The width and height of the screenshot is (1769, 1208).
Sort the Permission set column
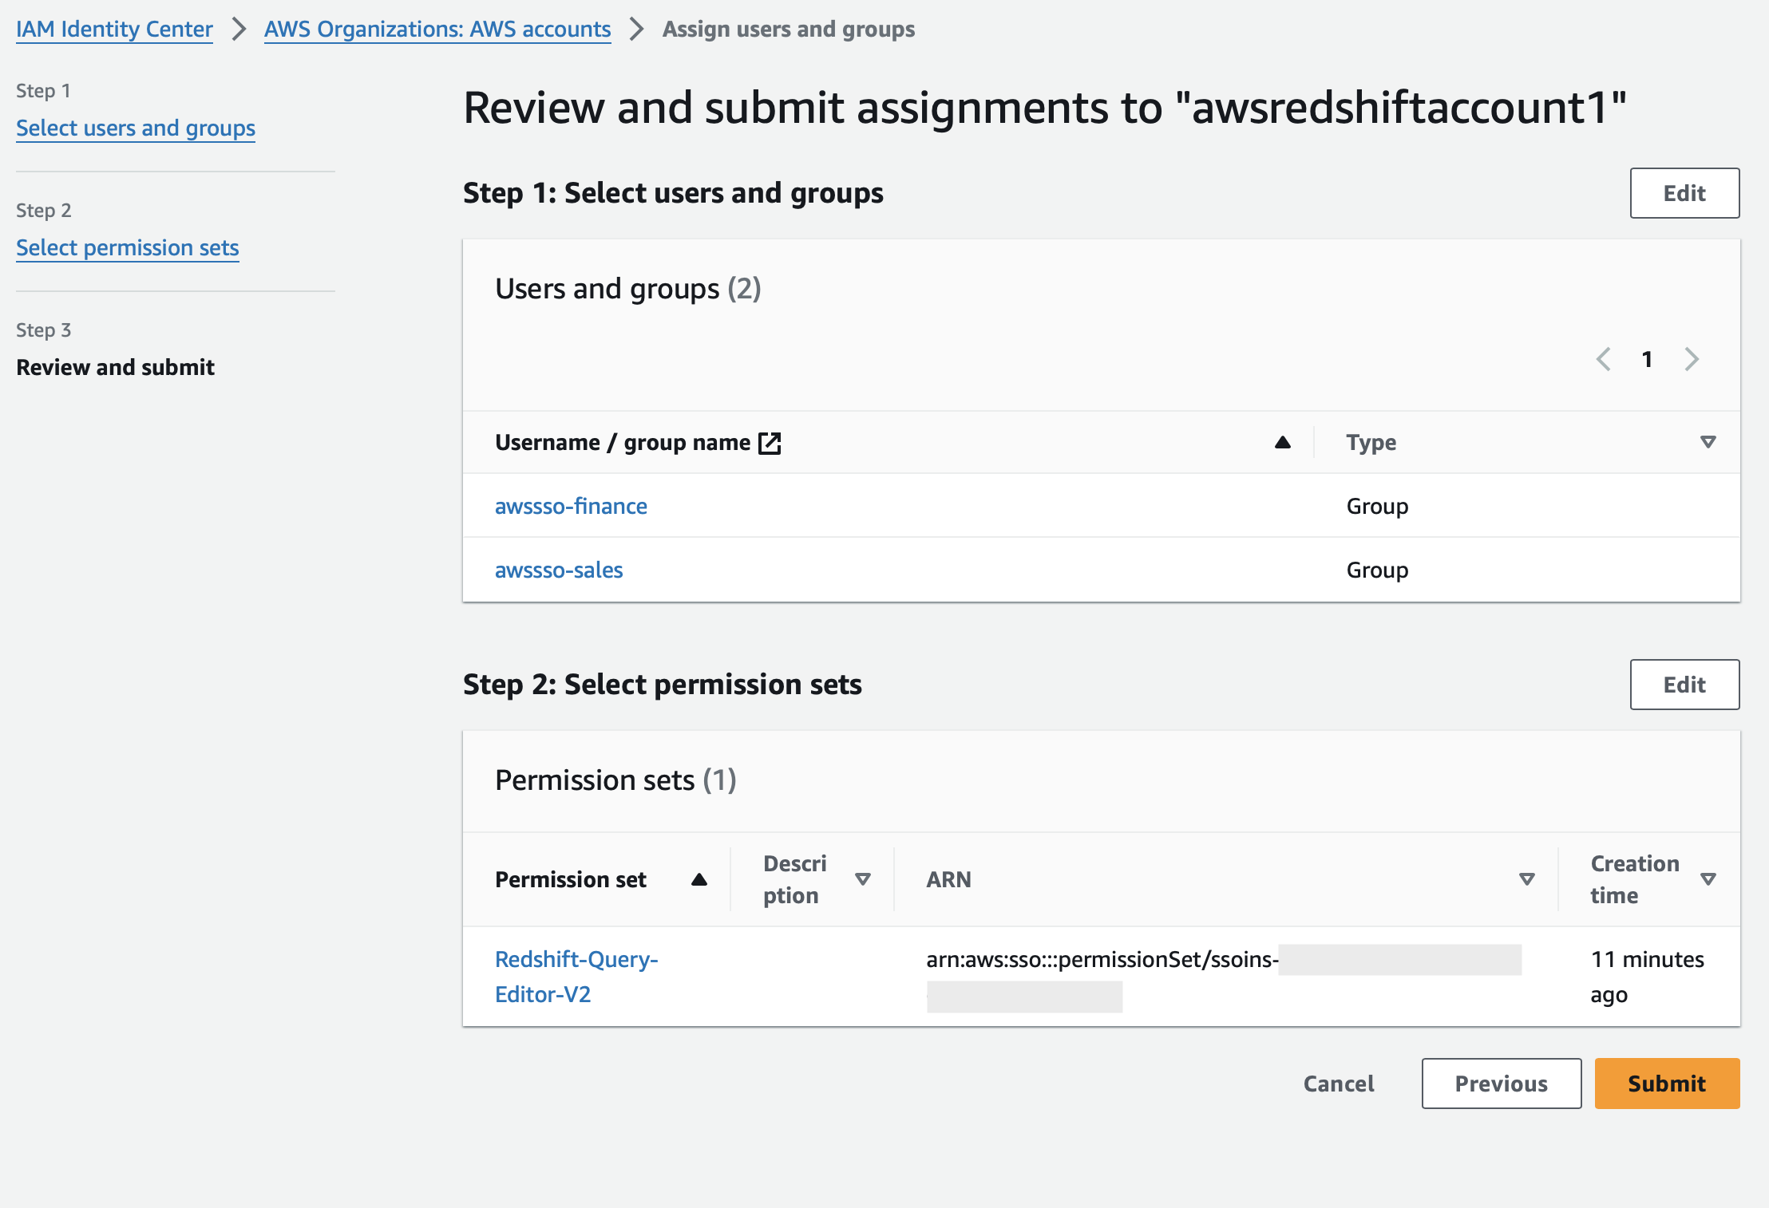698,878
